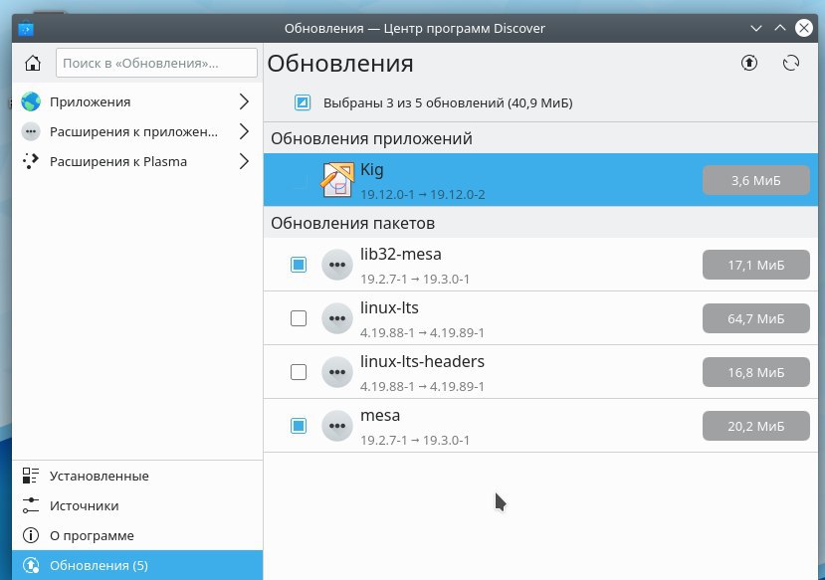Viewport: 825px width, 580px height.
Task: Uncheck the mesa checkbox
Action: click(299, 426)
